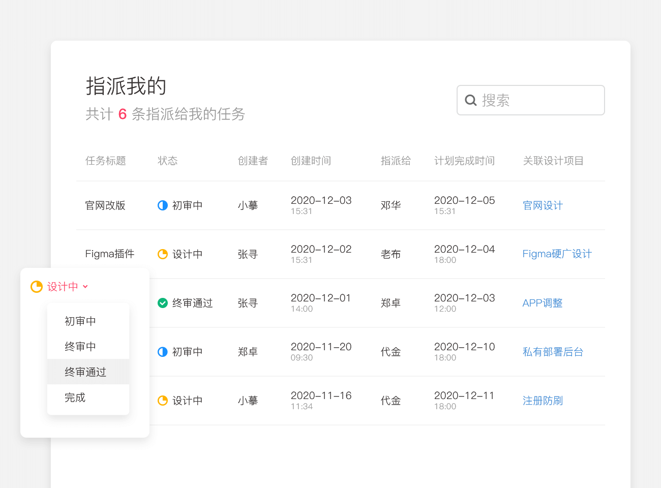661x488 pixels.
Task: Click the status icon in Figma插件 row
Action: [x=163, y=254]
